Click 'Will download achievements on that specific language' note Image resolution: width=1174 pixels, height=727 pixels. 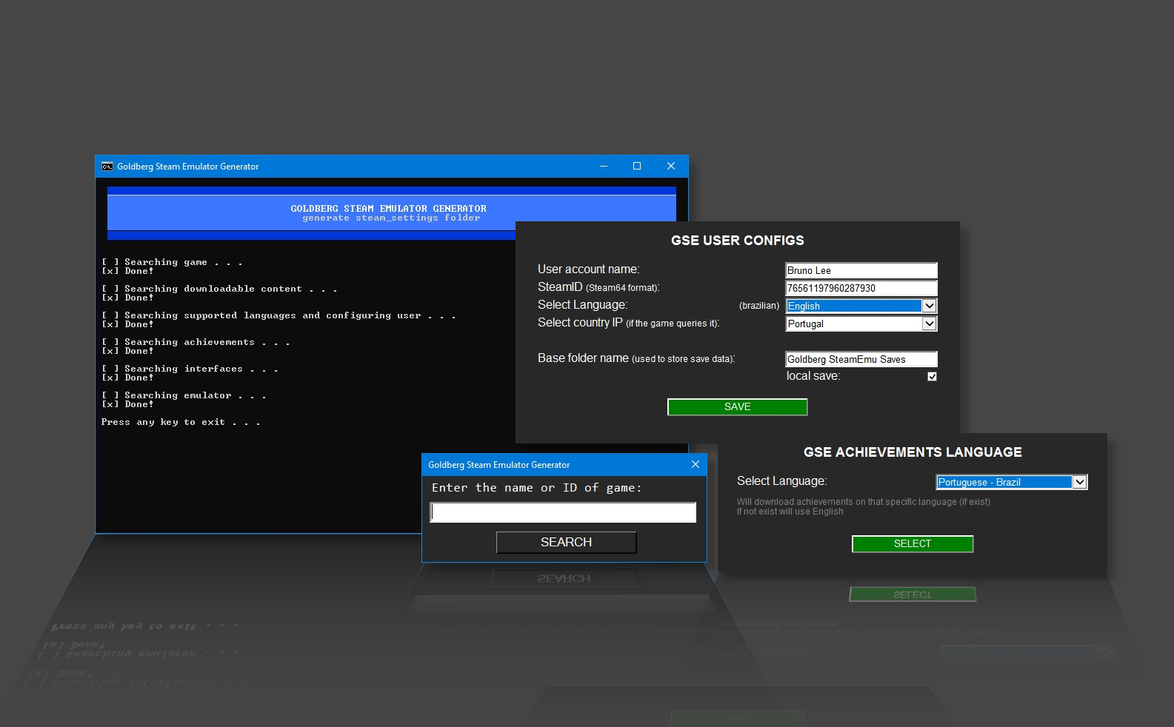coord(864,502)
